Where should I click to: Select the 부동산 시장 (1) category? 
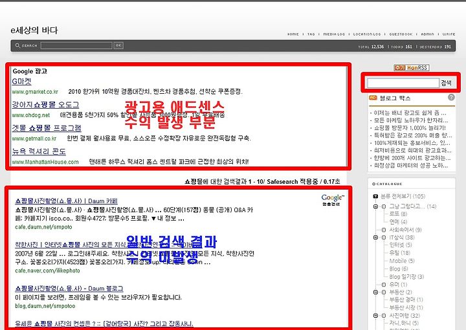pos(406,308)
